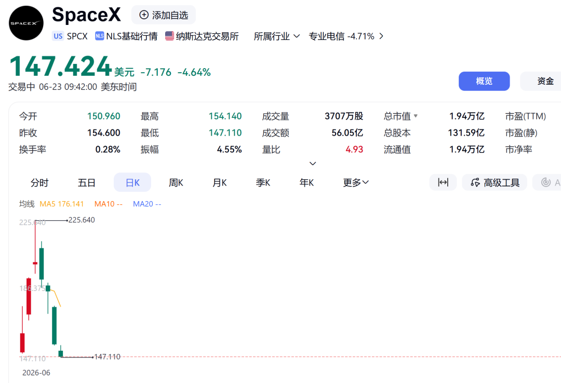Viewport: 561px width, 383px height.
Task: Click the 市盈(TTM) label
Action: coord(526,116)
